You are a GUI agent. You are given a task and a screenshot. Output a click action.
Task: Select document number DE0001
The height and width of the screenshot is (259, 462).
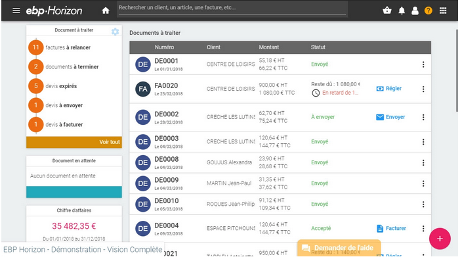pos(167,61)
